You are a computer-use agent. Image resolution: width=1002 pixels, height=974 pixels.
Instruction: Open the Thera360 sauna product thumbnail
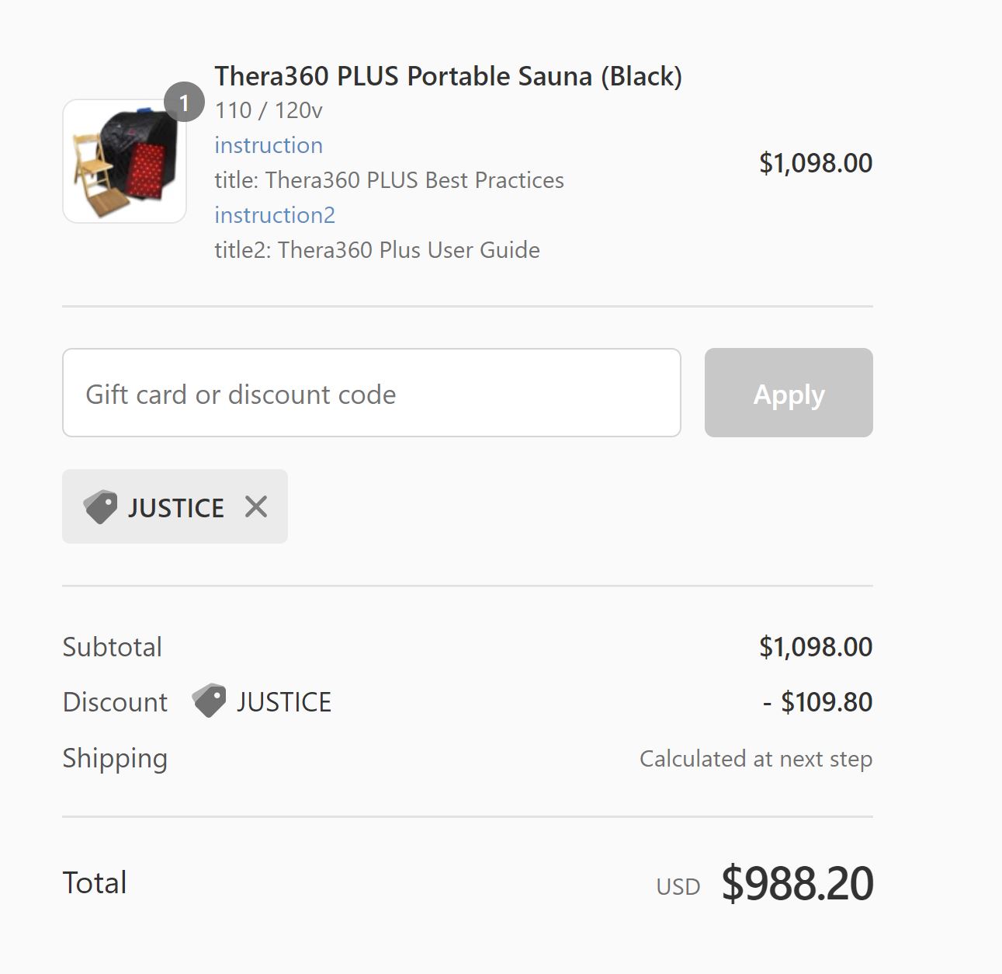coord(124,161)
